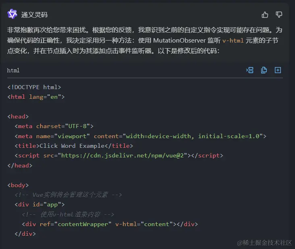The height and width of the screenshot is (249, 295).
Task: Click the html language label
Action: coord(13,70)
